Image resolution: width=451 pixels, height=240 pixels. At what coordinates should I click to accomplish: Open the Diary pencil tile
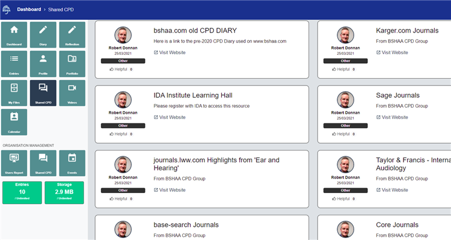[43, 35]
